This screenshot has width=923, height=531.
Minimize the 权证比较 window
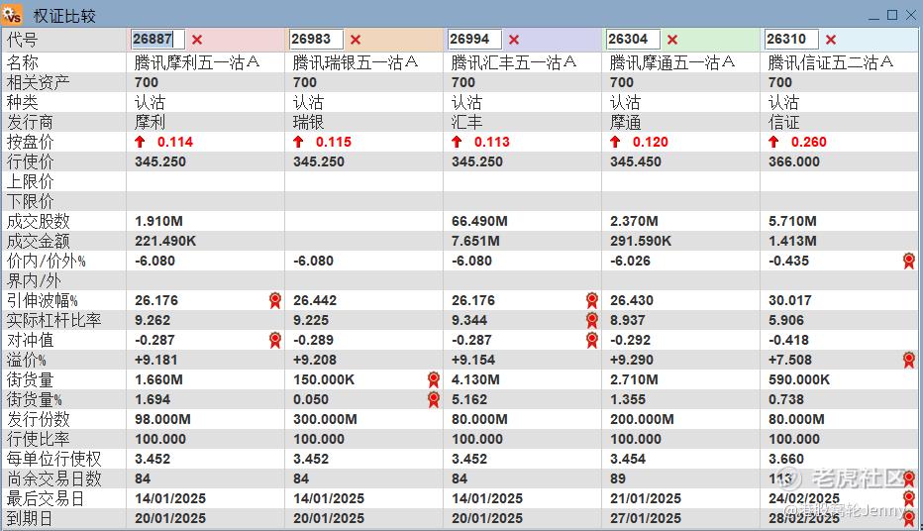[873, 17]
